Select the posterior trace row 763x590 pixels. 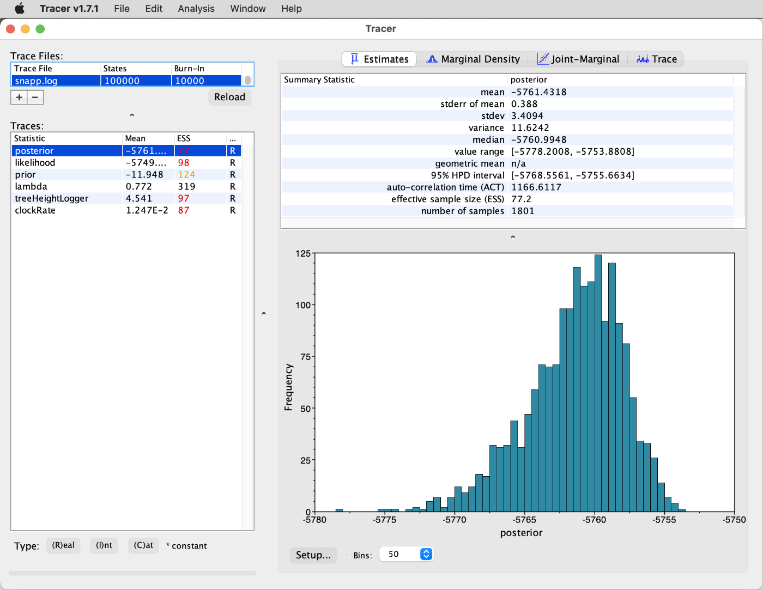(x=126, y=151)
